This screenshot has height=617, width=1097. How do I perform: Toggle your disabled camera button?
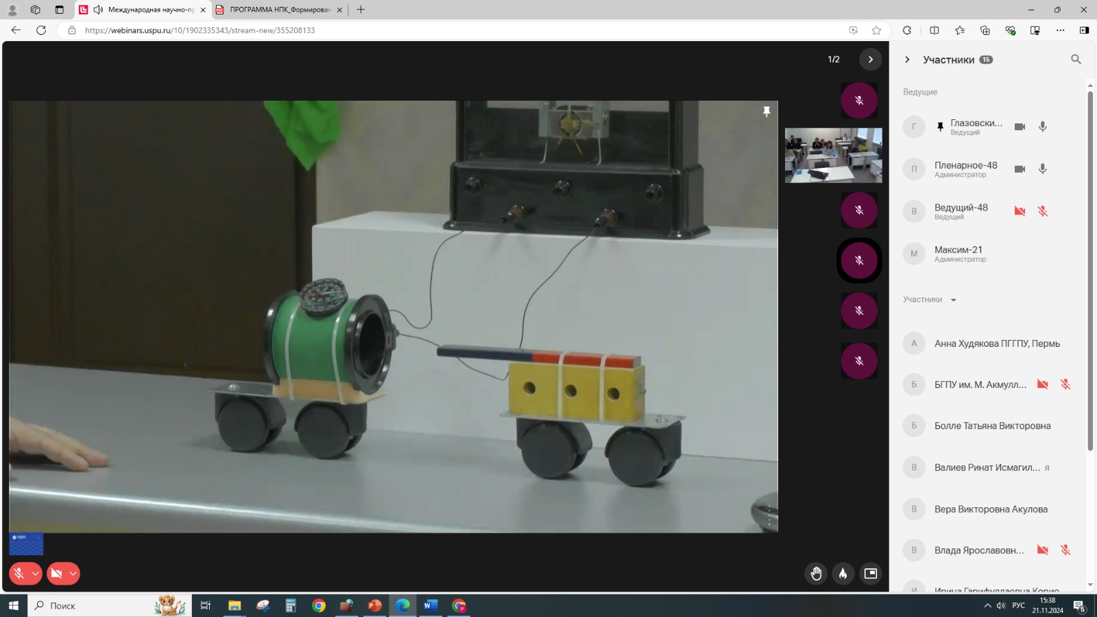pos(57,574)
